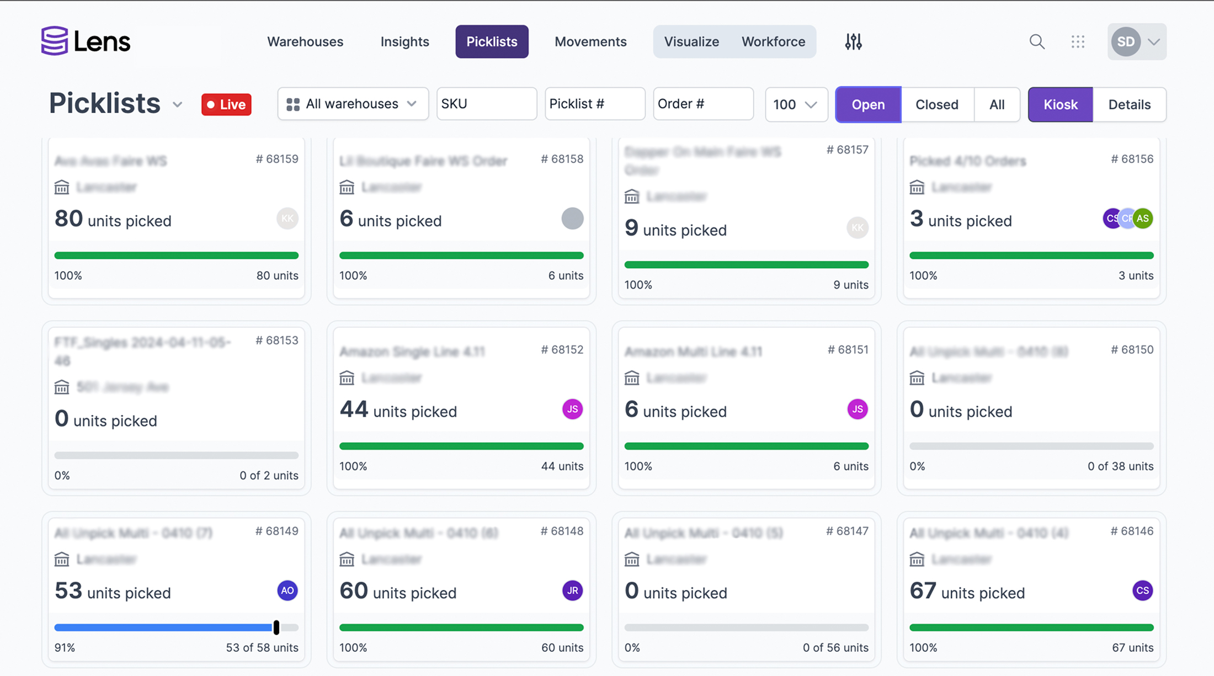Click the warehouse icon on picklist 68159
This screenshot has width=1214, height=676.
point(62,187)
